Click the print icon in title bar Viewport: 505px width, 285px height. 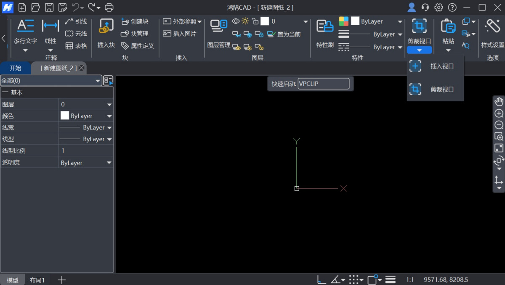(109, 7)
